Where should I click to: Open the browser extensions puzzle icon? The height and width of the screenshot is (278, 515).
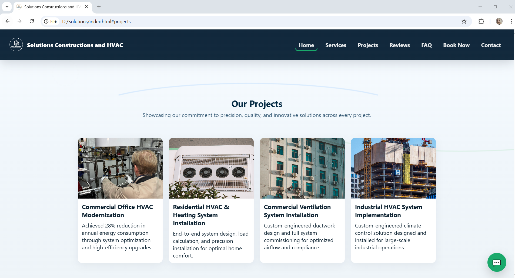coord(481,21)
